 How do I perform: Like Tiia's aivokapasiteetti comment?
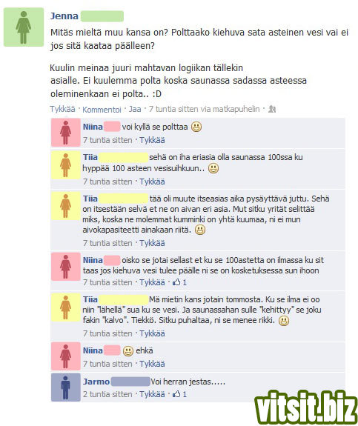point(152,243)
